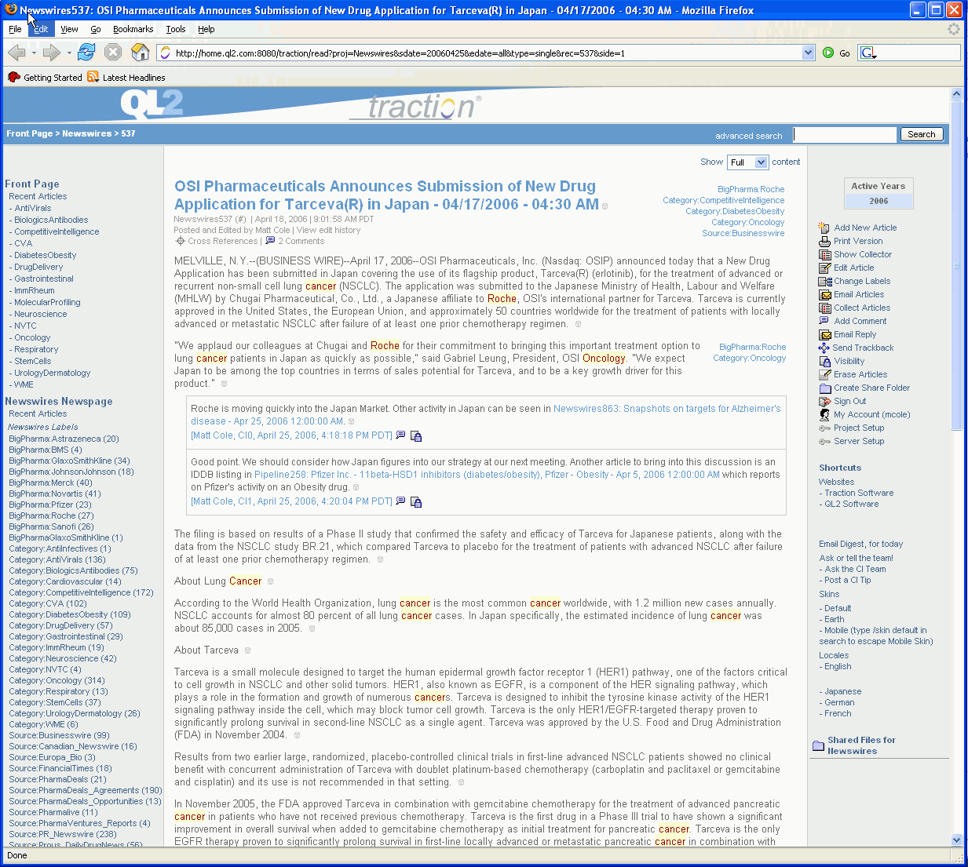The image size is (968, 867).
Task: Click the Add New Article icon
Action: point(824,228)
